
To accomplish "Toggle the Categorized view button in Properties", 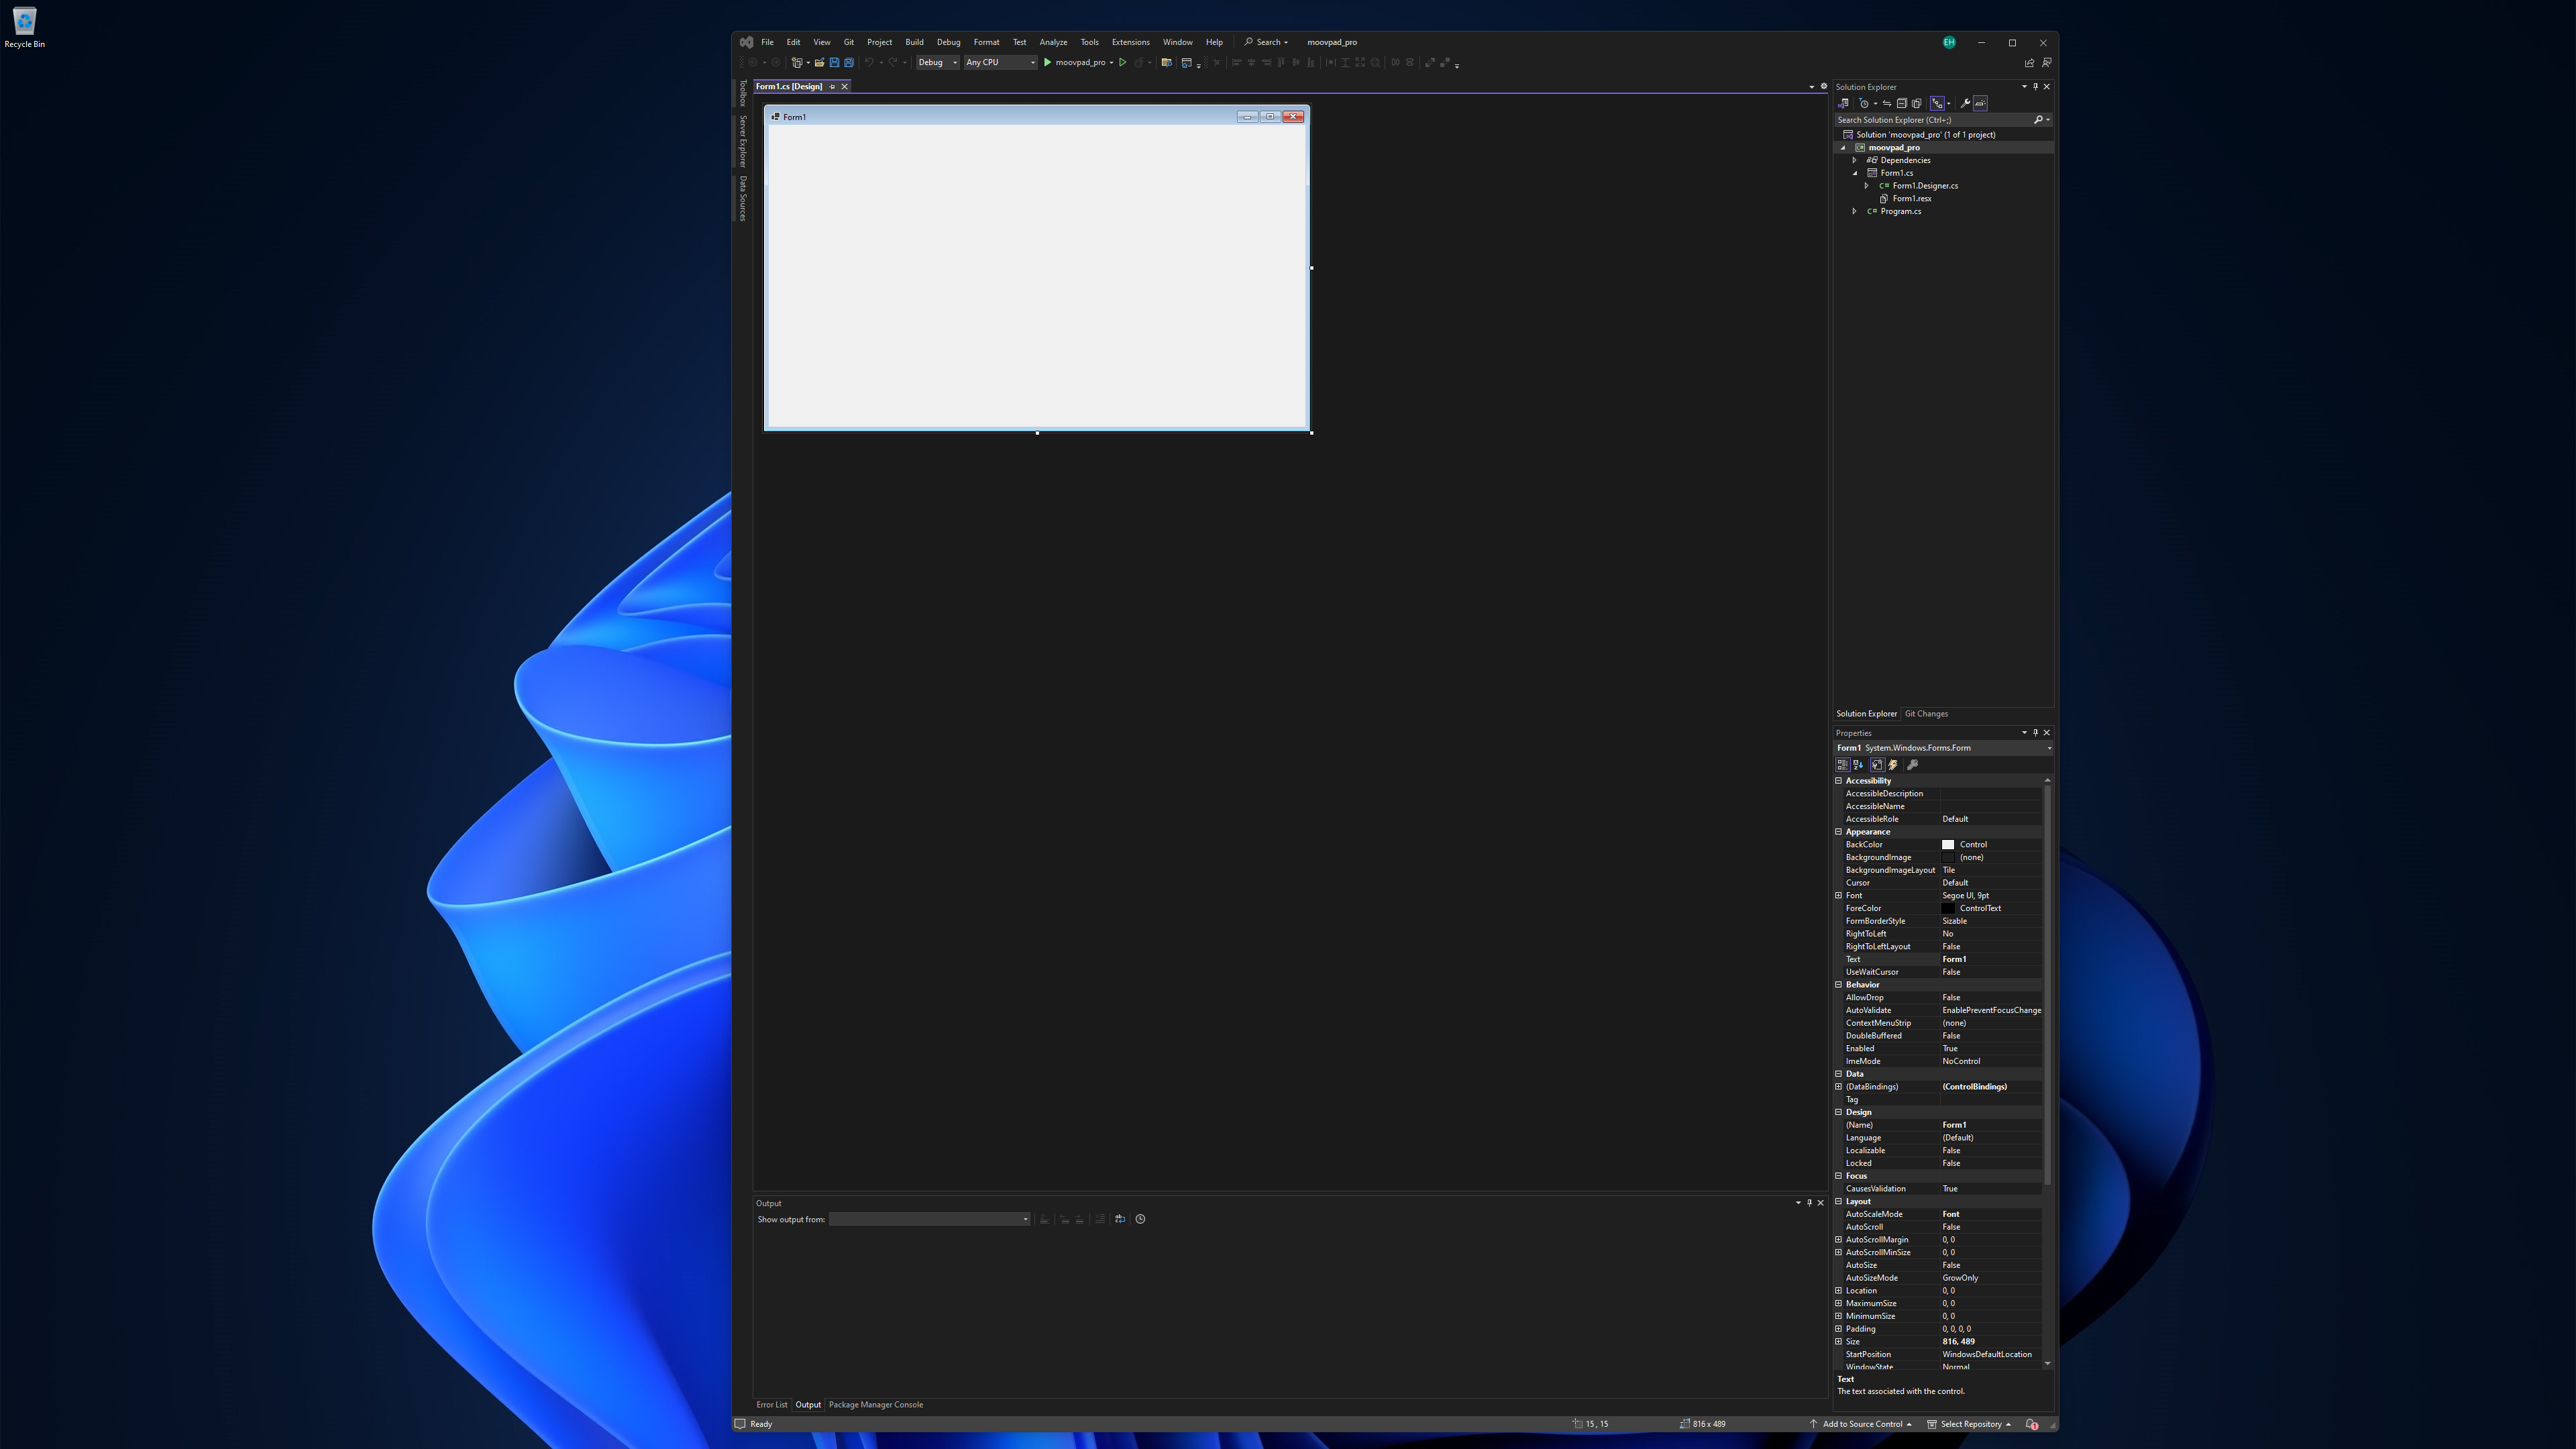I will 1842,765.
